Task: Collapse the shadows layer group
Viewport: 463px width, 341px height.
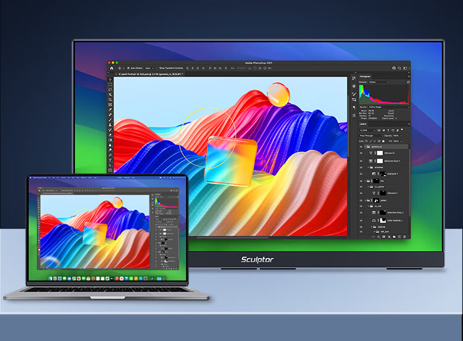Action: click(x=368, y=168)
